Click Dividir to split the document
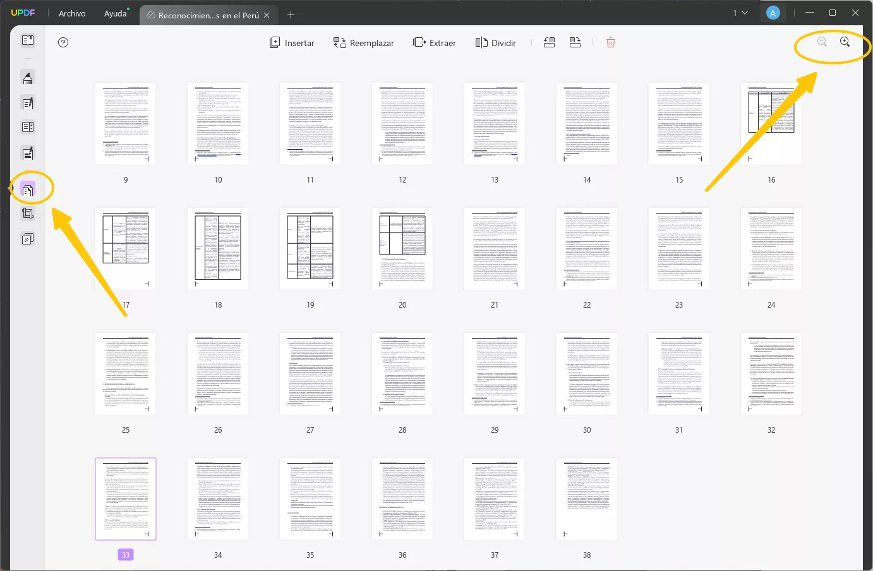Screen dimensions: 873x571 click(496, 43)
